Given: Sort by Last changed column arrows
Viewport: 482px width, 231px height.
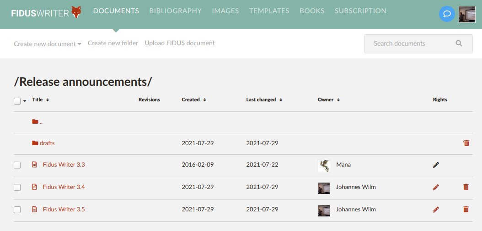Looking at the screenshot, I should (x=281, y=100).
